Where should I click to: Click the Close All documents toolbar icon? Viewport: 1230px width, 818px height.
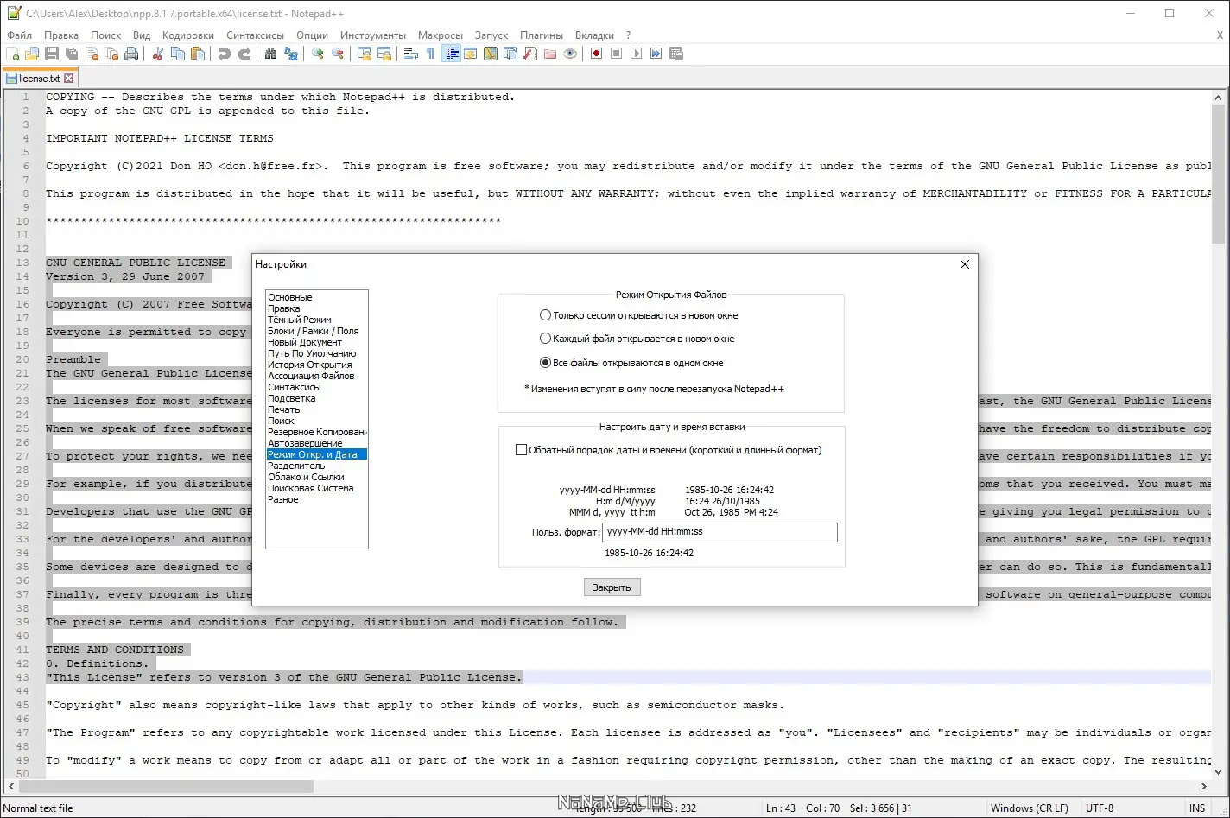click(x=111, y=54)
